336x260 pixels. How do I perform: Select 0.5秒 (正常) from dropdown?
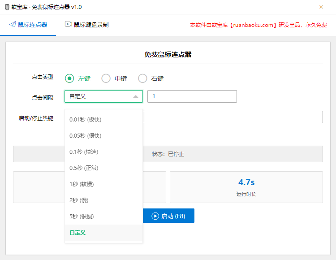point(104,168)
